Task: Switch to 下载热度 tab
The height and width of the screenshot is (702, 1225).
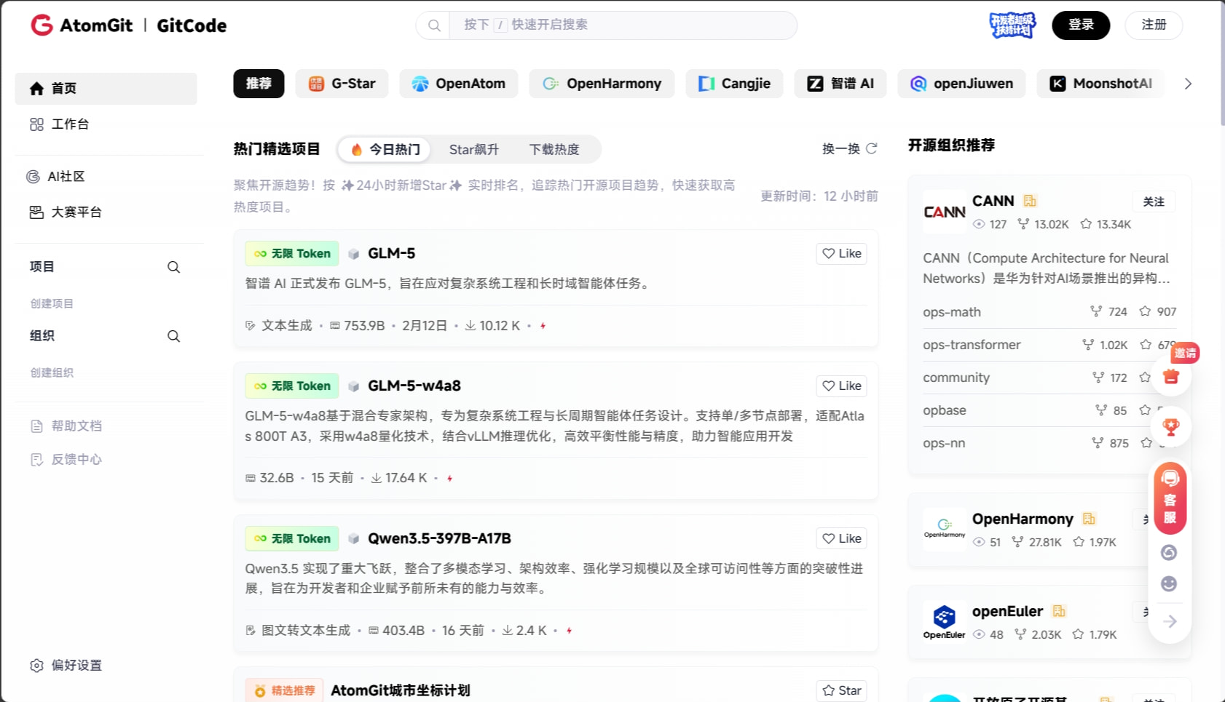Action: tap(554, 149)
